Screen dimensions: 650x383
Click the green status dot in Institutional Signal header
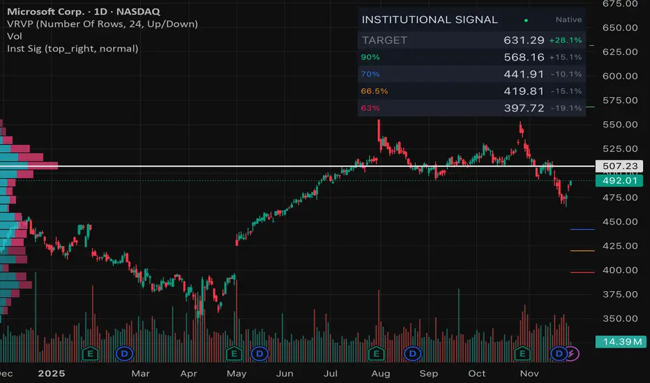pyautogui.click(x=526, y=20)
